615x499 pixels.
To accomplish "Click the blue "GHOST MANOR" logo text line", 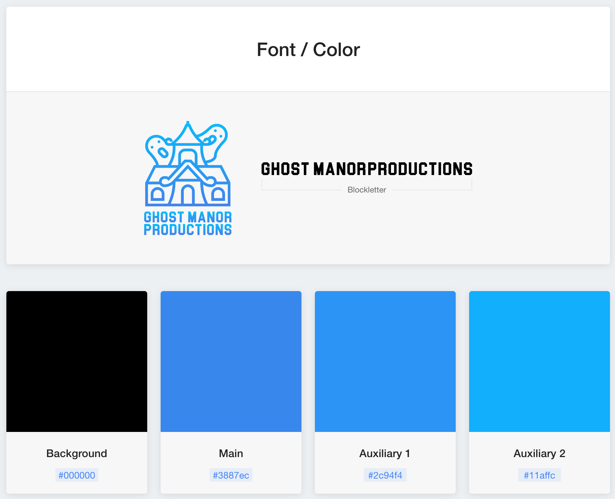I will [x=188, y=217].
